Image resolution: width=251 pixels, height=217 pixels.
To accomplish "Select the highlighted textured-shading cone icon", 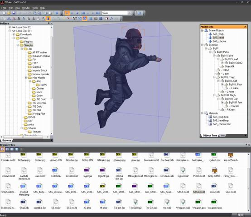I will pyautogui.click(x=48, y=19).
